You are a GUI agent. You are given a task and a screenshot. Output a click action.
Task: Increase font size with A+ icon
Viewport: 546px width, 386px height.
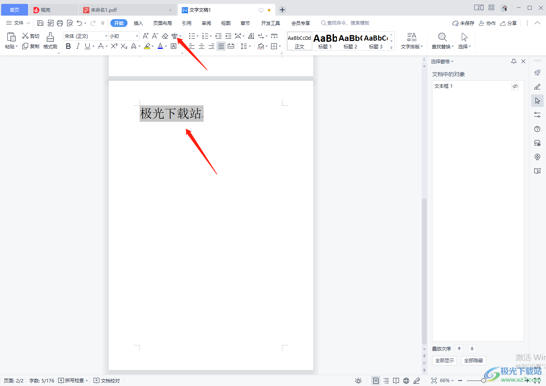point(145,36)
